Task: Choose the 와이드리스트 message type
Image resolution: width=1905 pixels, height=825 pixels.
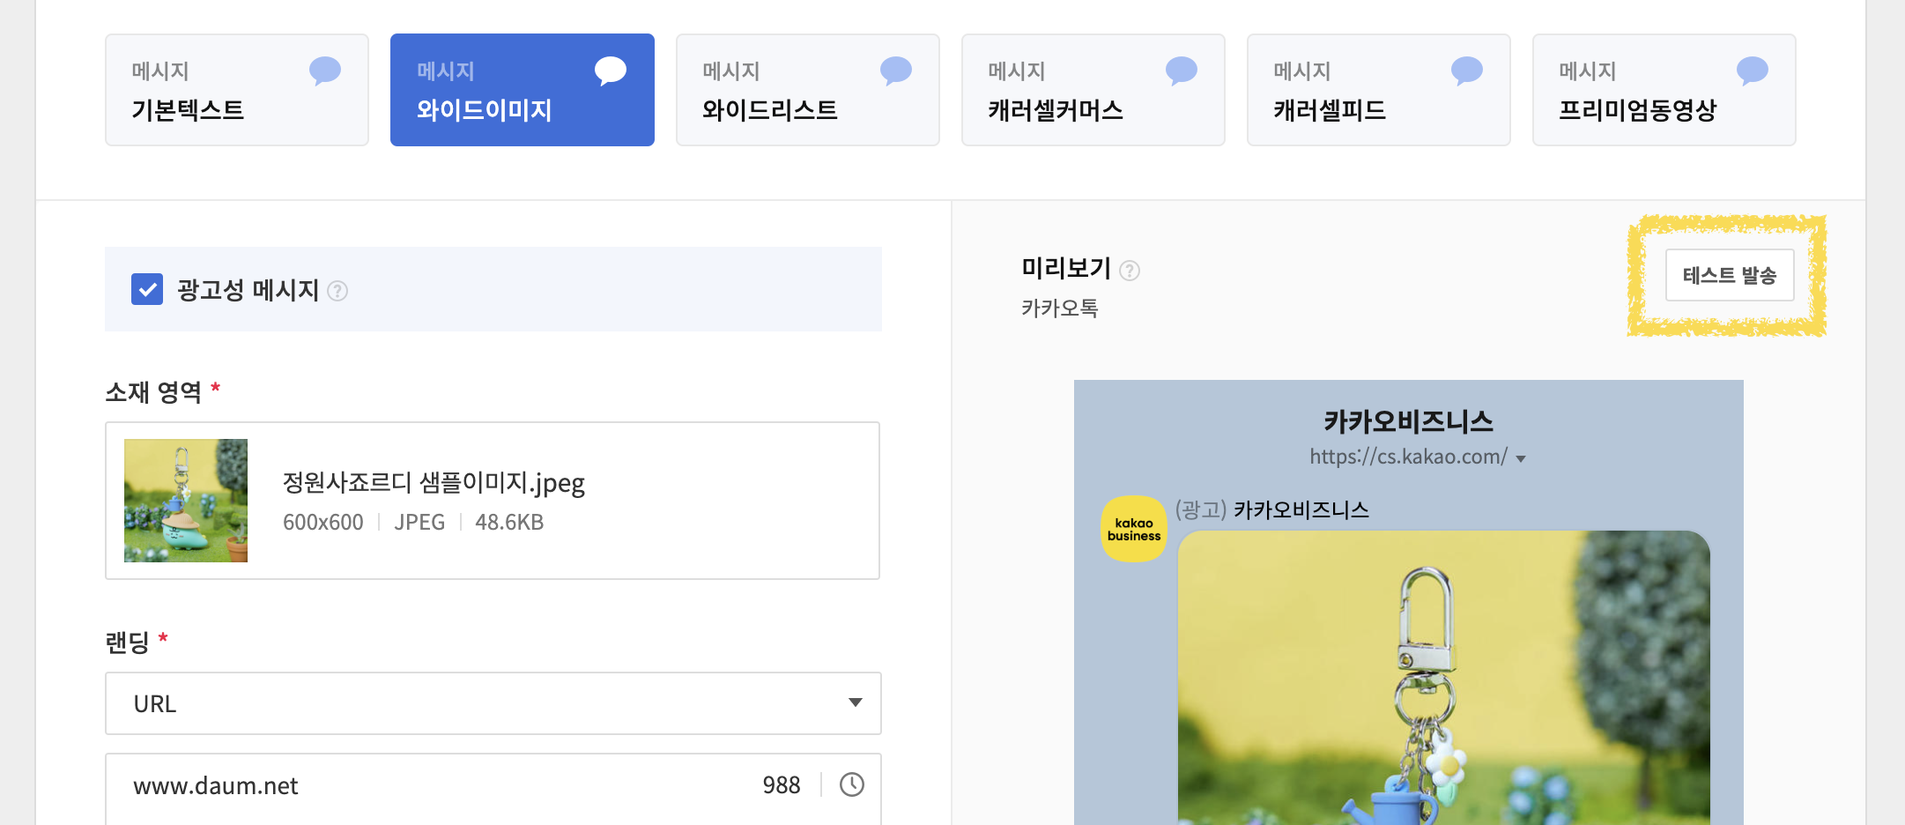Action: [x=807, y=90]
